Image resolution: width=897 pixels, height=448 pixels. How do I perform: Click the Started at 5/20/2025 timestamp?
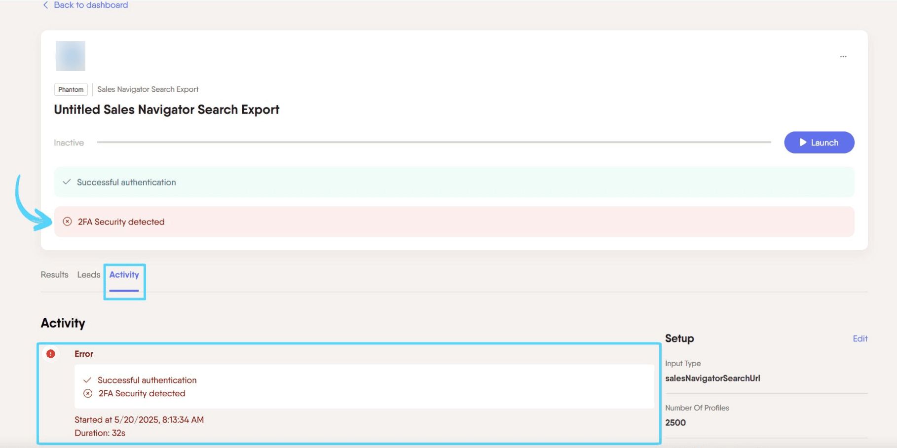[139, 420]
